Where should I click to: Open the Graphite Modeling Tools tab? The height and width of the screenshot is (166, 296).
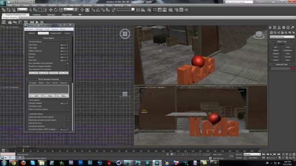click(x=16, y=14)
